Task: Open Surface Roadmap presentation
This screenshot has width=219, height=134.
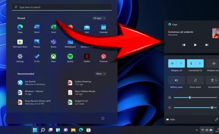Action: [79, 83]
